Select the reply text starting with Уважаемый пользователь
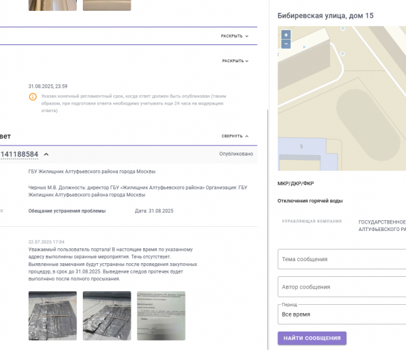The height and width of the screenshot is (350, 406). pyautogui.click(x=113, y=264)
